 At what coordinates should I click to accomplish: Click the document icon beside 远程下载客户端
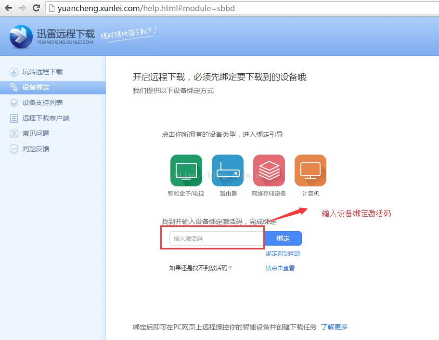pos(13,118)
